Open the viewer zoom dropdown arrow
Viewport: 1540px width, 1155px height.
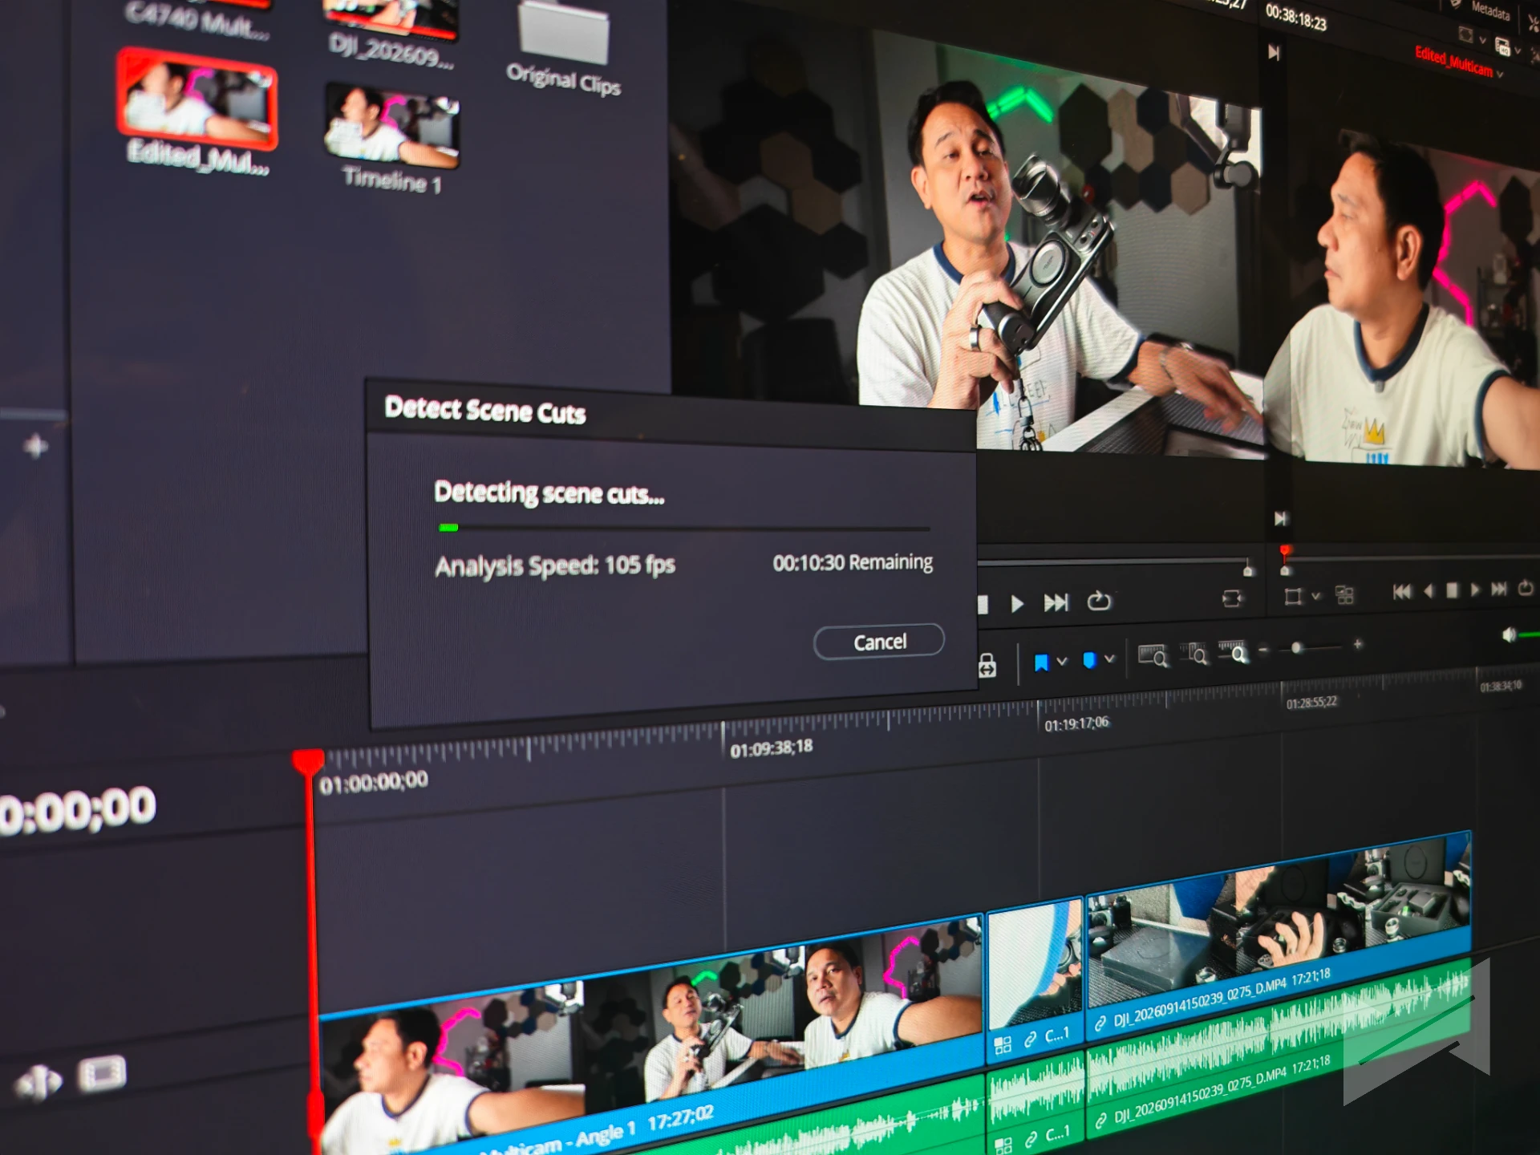tap(1482, 38)
